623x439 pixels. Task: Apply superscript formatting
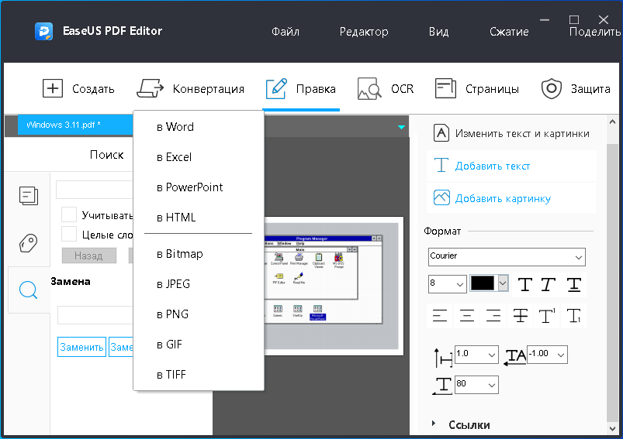[547, 316]
